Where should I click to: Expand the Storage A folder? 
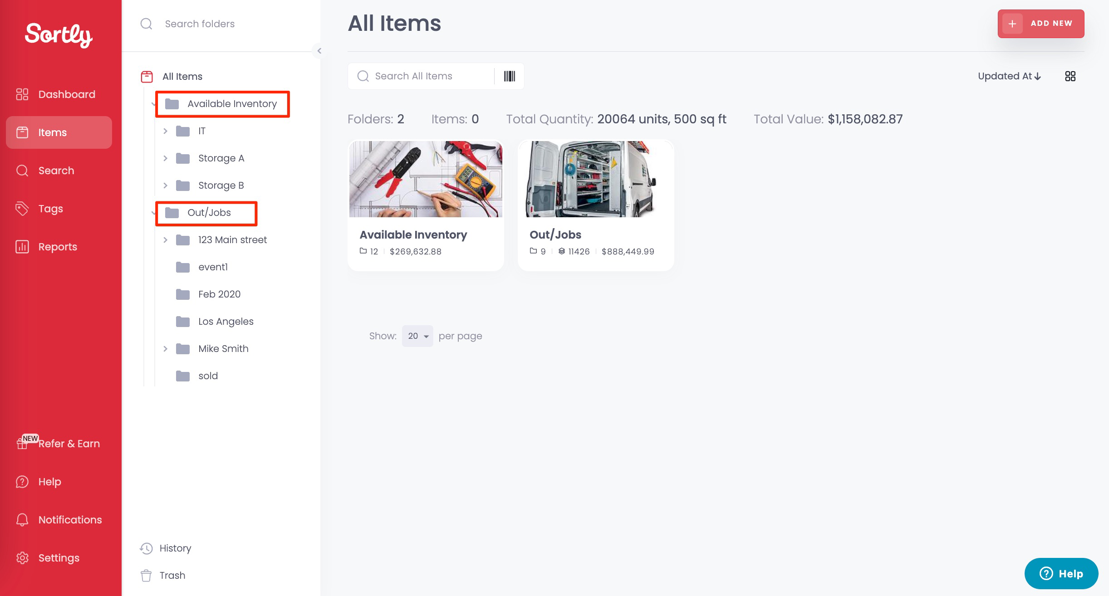(165, 158)
